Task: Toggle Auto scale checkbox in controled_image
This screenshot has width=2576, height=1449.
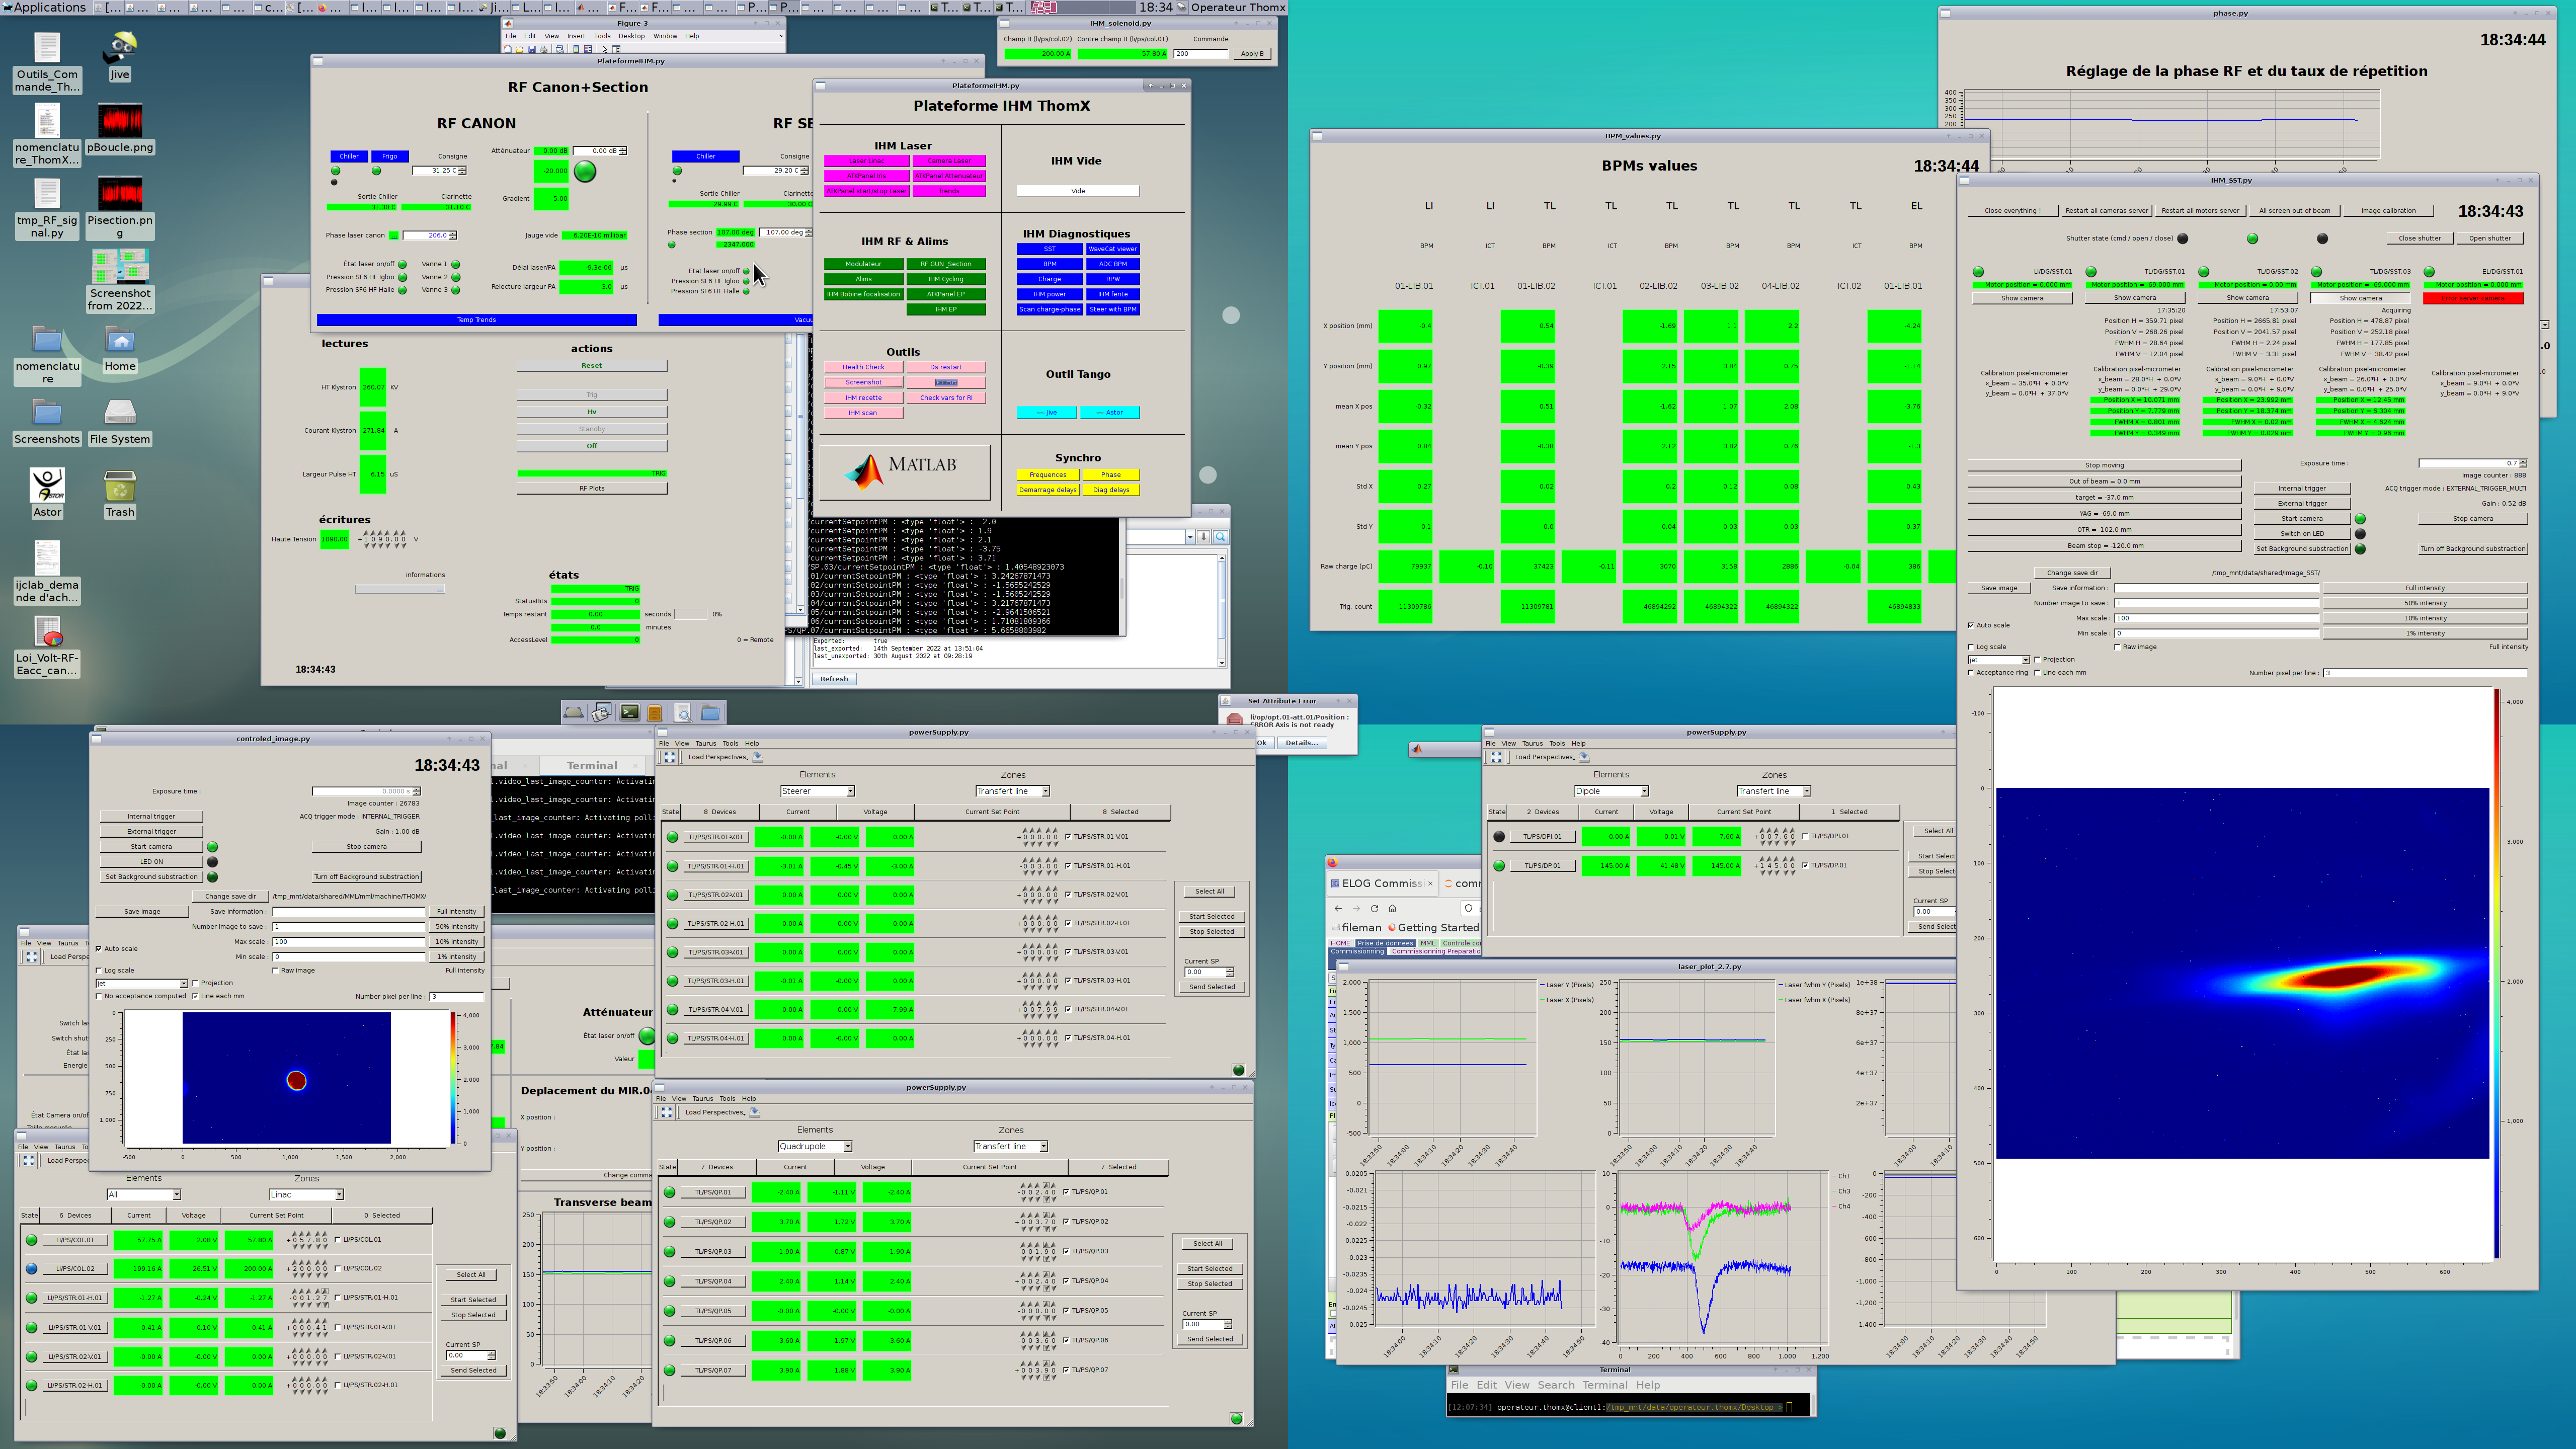Action: [x=99, y=949]
